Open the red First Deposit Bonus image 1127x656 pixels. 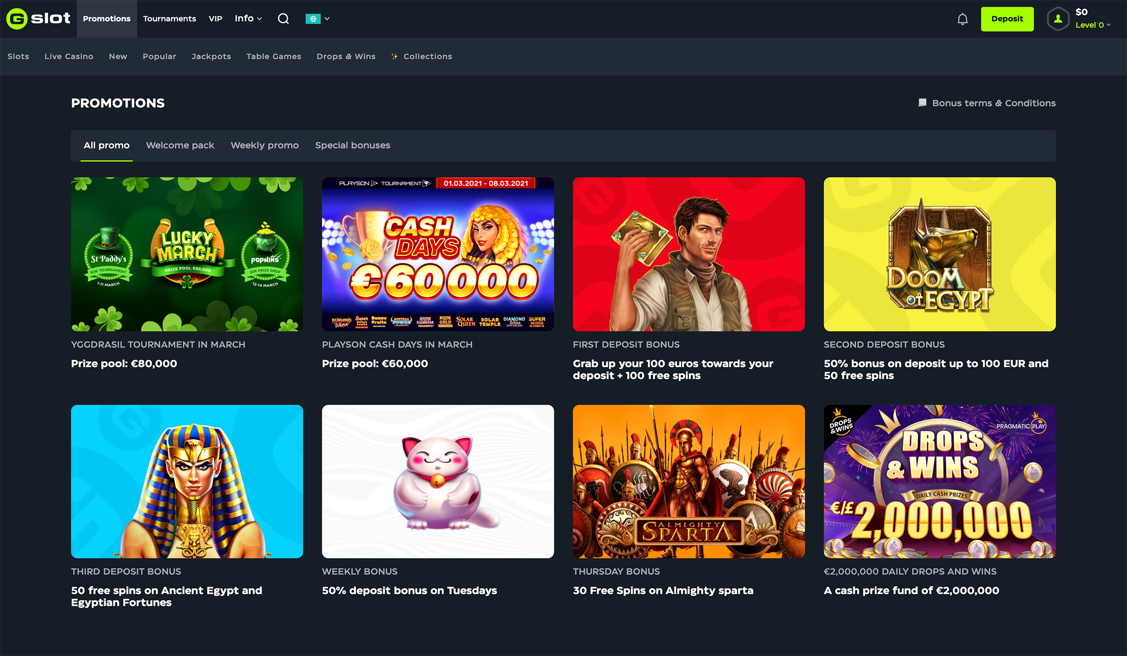689,254
